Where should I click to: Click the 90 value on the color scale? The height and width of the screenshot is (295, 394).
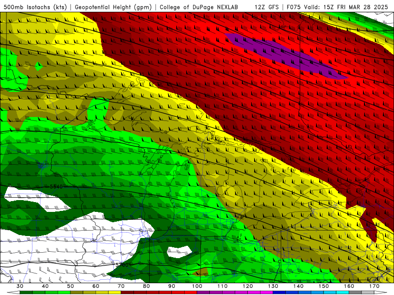[172, 286]
